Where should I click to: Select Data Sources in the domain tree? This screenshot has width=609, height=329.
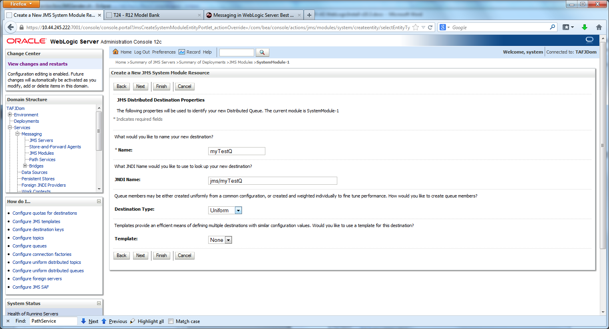pos(34,172)
